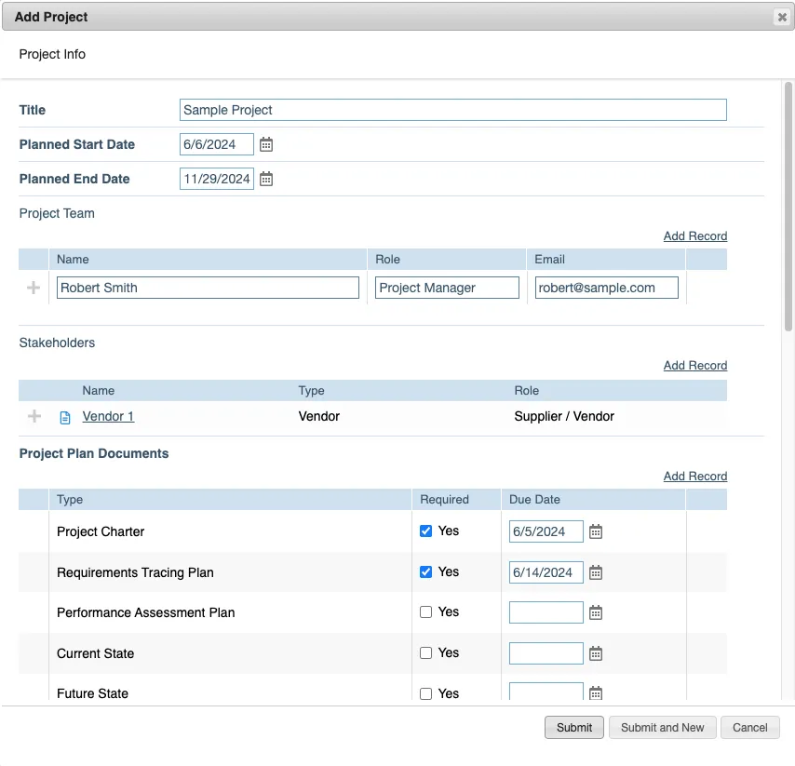Click into the Title field containing Sample Project
The image size is (795, 766).
452,110
